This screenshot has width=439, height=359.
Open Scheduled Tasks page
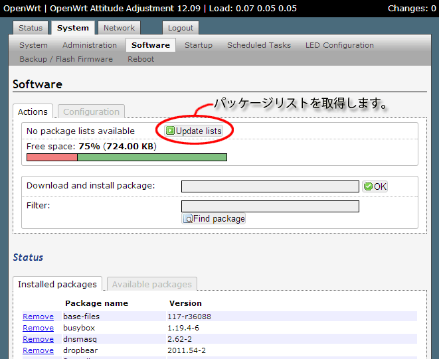pyautogui.click(x=259, y=45)
